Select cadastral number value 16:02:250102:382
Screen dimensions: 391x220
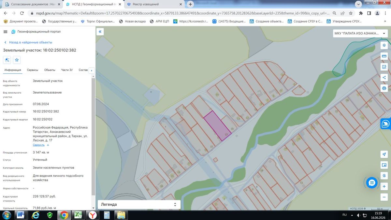pyautogui.click(x=46, y=111)
